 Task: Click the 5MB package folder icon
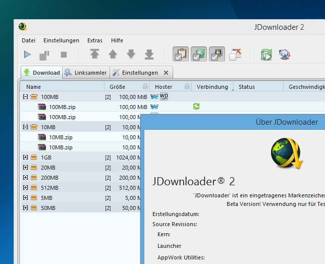point(34,197)
